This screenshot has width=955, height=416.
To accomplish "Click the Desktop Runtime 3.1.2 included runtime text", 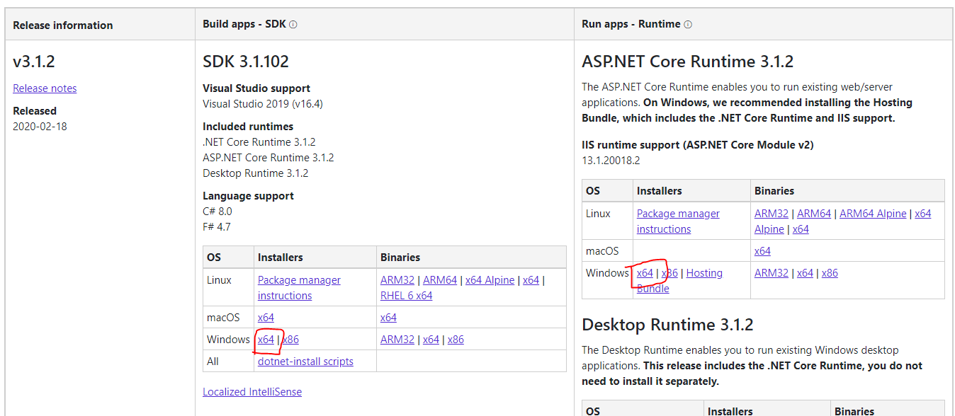I will coord(256,173).
